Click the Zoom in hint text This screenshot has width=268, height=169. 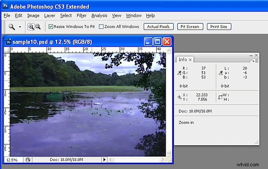click(x=186, y=123)
